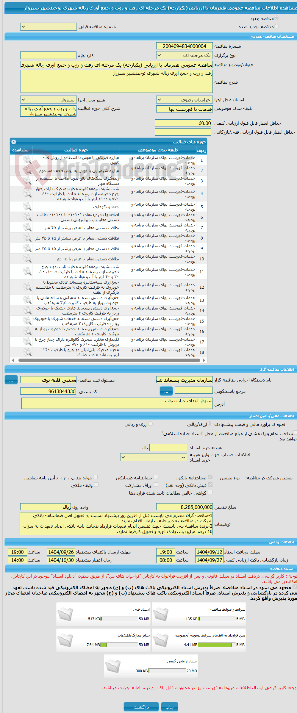Toggle the ضمانتنامه غیربانکی checkbox

coord(156,477)
